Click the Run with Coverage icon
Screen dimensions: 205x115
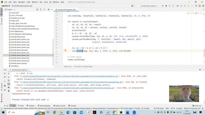point(169,6)
